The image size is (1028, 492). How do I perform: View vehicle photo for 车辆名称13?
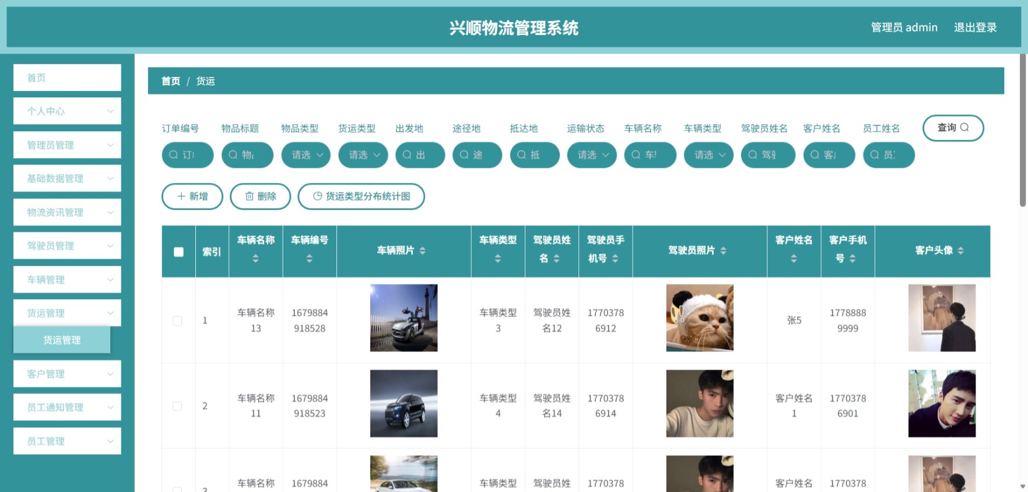404,318
